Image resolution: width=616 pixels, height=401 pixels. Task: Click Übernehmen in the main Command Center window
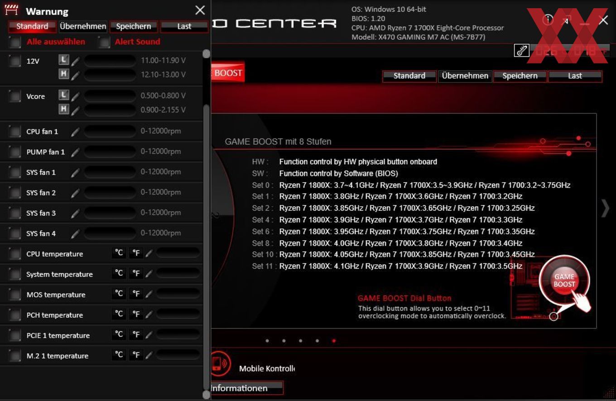pyautogui.click(x=465, y=76)
